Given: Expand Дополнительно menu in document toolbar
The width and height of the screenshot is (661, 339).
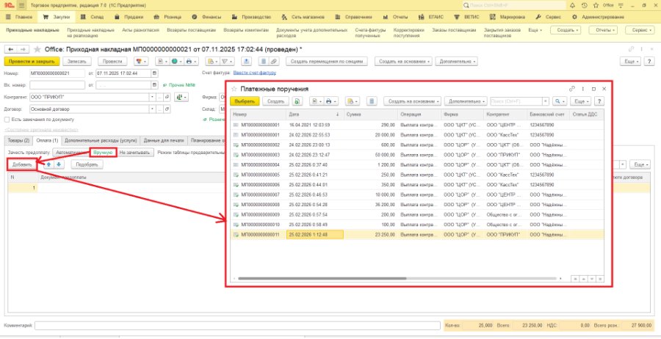Looking at the screenshot, I should point(457,62).
